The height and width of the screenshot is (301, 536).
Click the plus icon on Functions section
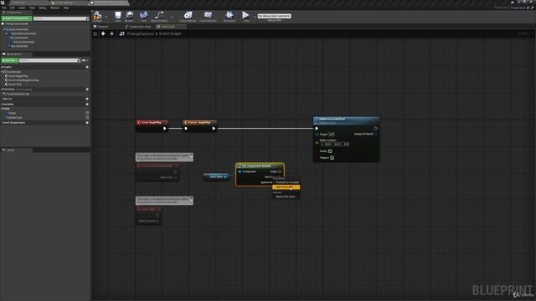click(x=87, y=89)
